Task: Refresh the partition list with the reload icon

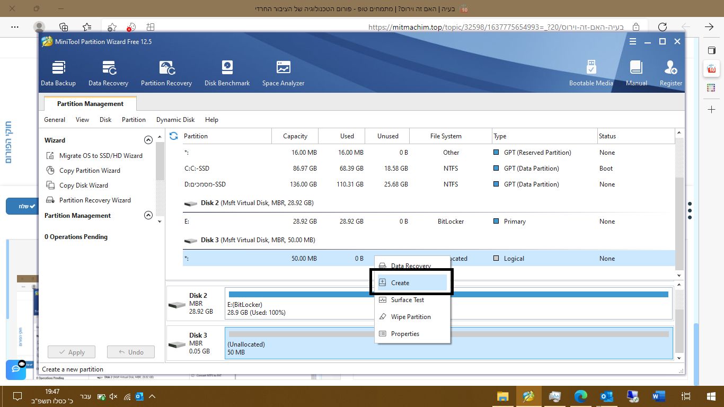Action: point(173,136)
